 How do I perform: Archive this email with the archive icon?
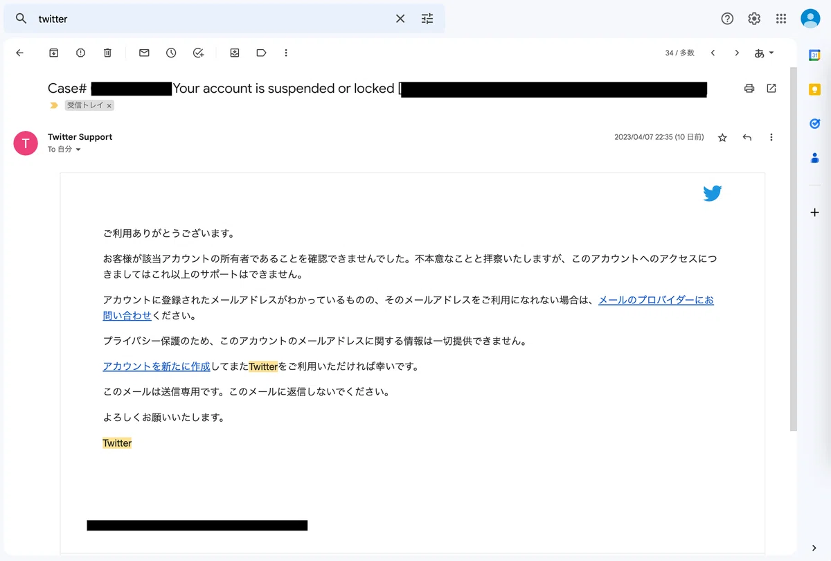[x=53, y=53]
